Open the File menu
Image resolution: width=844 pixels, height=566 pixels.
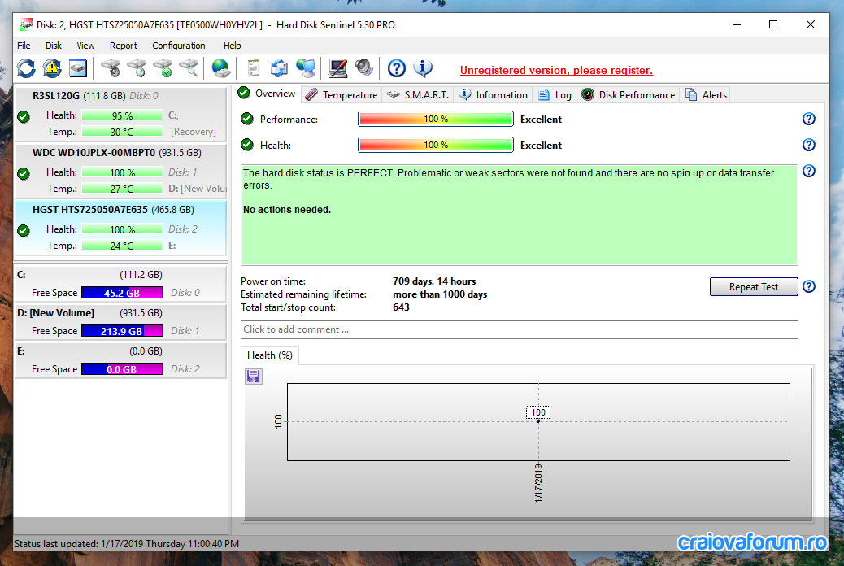(24, 46)
